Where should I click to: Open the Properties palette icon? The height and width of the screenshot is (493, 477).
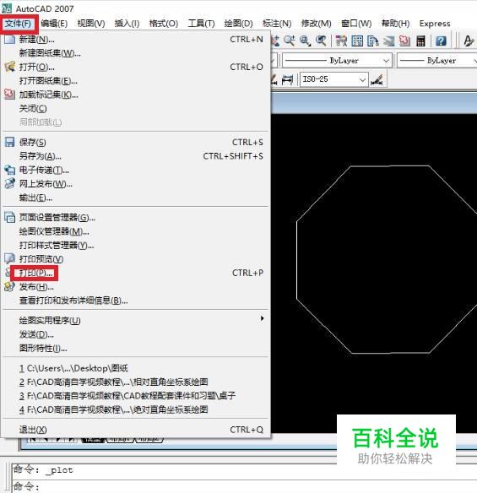341,41
